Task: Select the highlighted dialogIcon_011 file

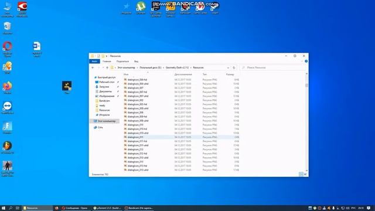Action: [x=182, y=137]
